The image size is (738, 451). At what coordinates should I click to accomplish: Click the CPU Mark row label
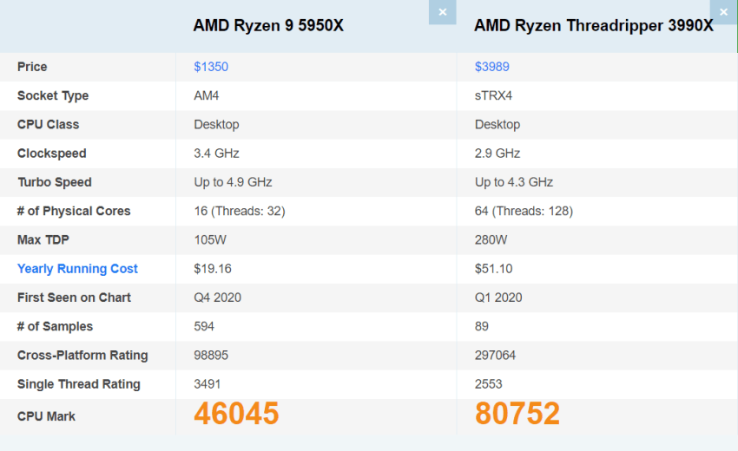46,416
